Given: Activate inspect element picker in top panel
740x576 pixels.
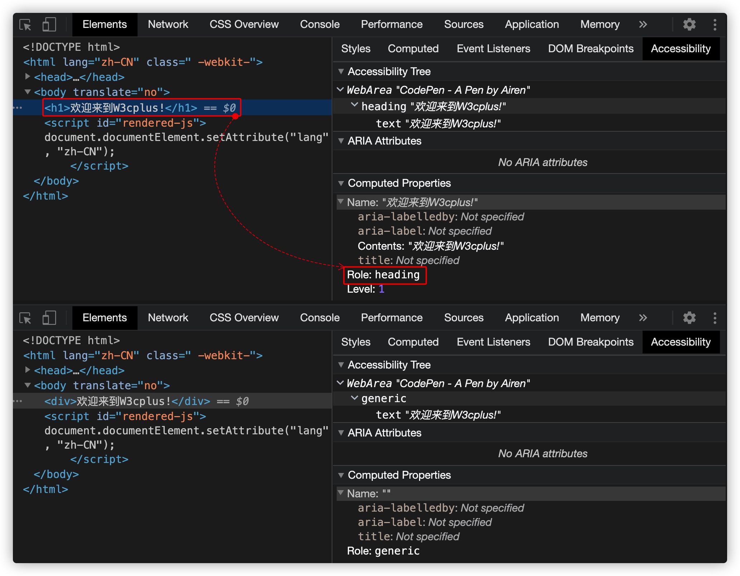Looking at the screenshot, I should (25, 25).
